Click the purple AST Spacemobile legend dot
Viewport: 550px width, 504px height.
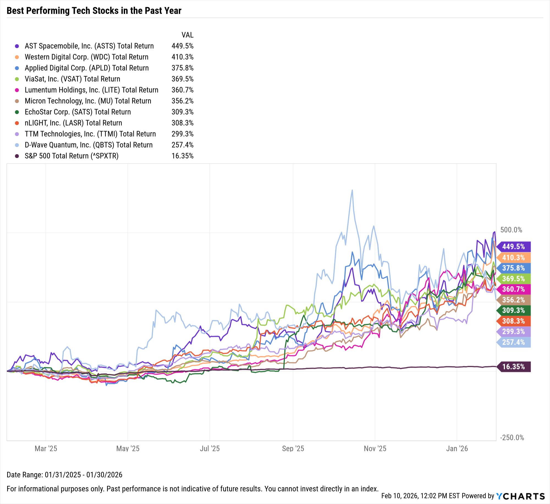click(x=17, y=46)
